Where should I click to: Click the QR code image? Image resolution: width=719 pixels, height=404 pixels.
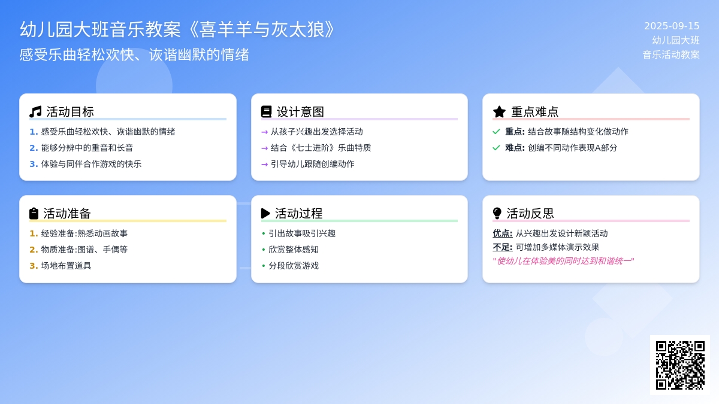point(679,364)
